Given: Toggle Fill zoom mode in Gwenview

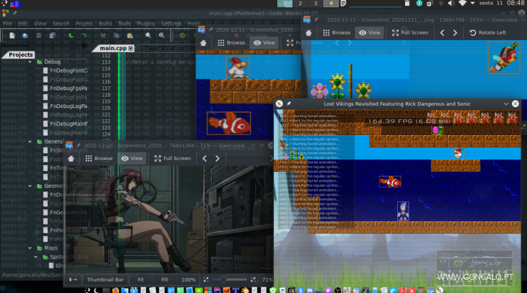Looking at the screenshot, I should 164,280.
